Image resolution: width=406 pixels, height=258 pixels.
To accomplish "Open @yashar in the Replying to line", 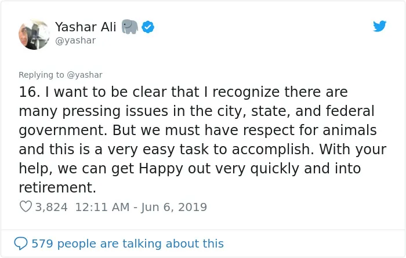I will click(x=85, y=75).
